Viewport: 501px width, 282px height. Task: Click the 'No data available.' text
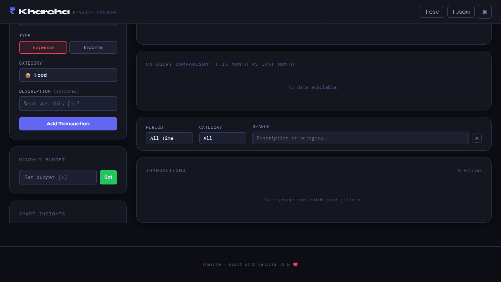tap(314, 87)
